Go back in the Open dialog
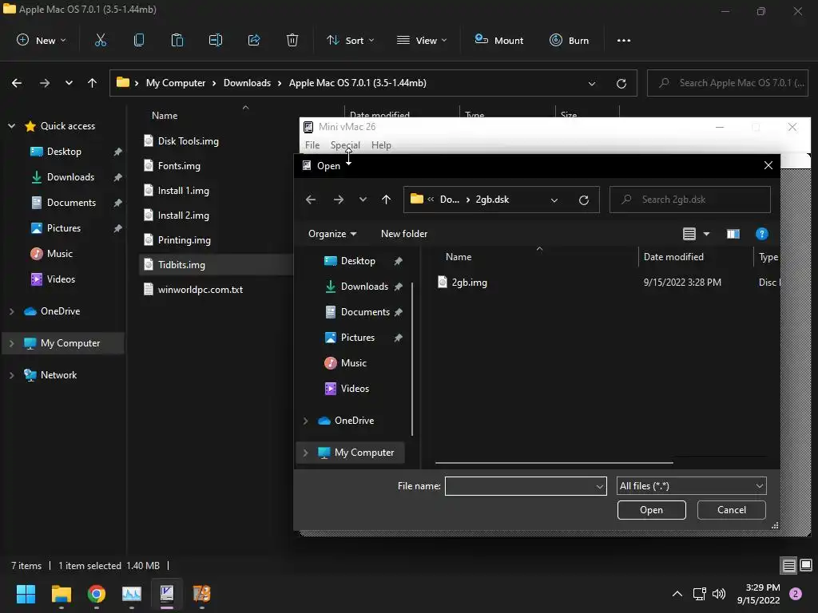Screen dimensions: 818x613 311,200
